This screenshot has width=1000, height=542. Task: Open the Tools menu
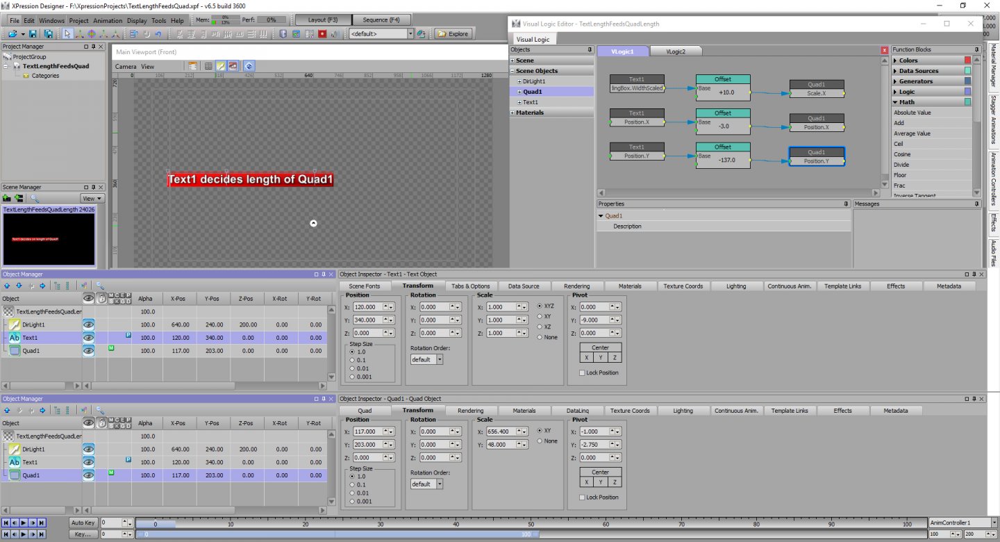click(x=159, y=21)
